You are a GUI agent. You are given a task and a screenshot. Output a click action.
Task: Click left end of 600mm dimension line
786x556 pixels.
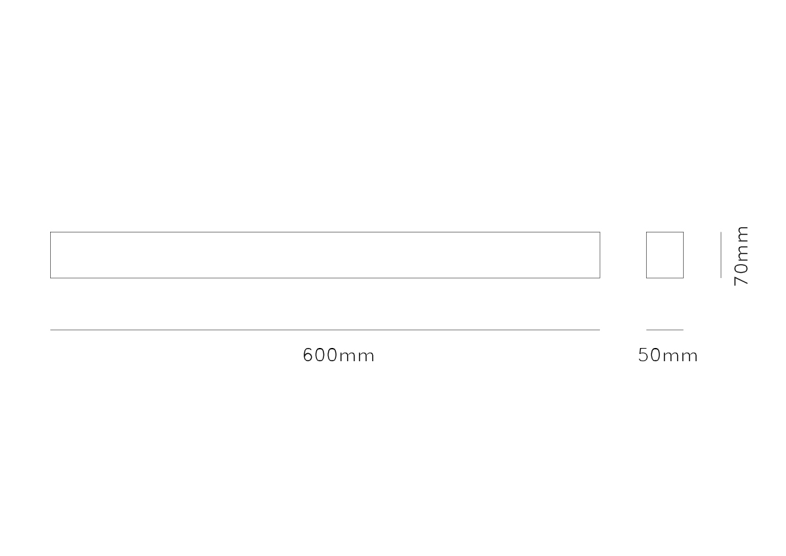point(51,330)
